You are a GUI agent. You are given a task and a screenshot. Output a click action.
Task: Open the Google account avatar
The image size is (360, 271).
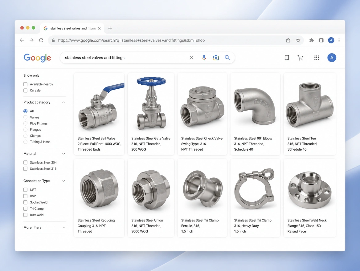pyautogui.click(x=332, y=58)
